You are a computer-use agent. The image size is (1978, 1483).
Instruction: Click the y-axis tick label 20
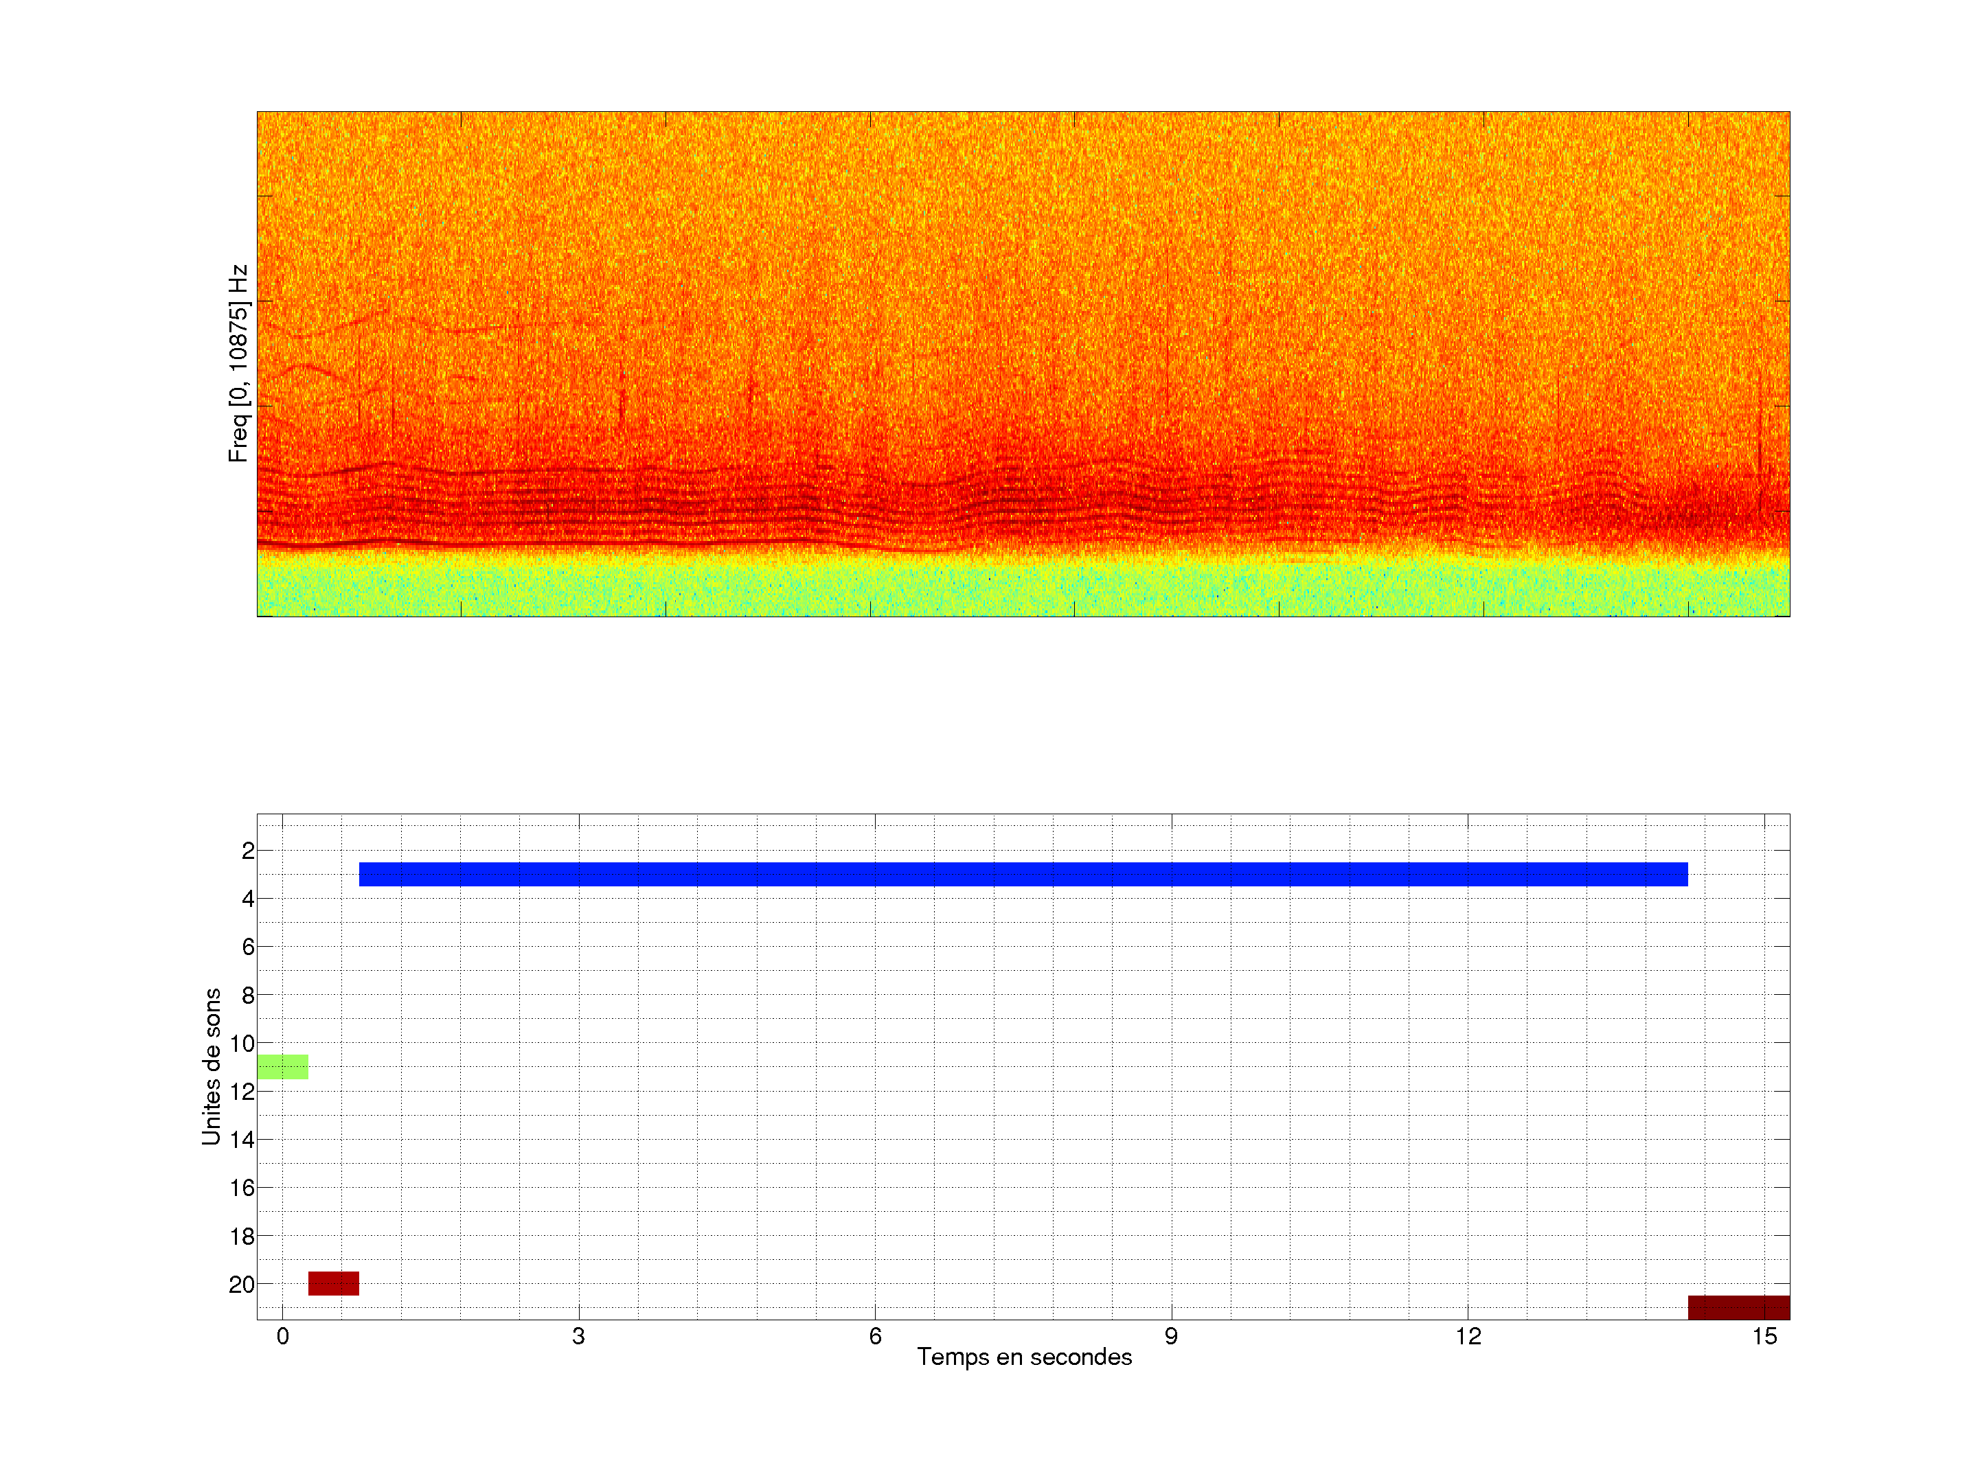tap(242, 1285)
